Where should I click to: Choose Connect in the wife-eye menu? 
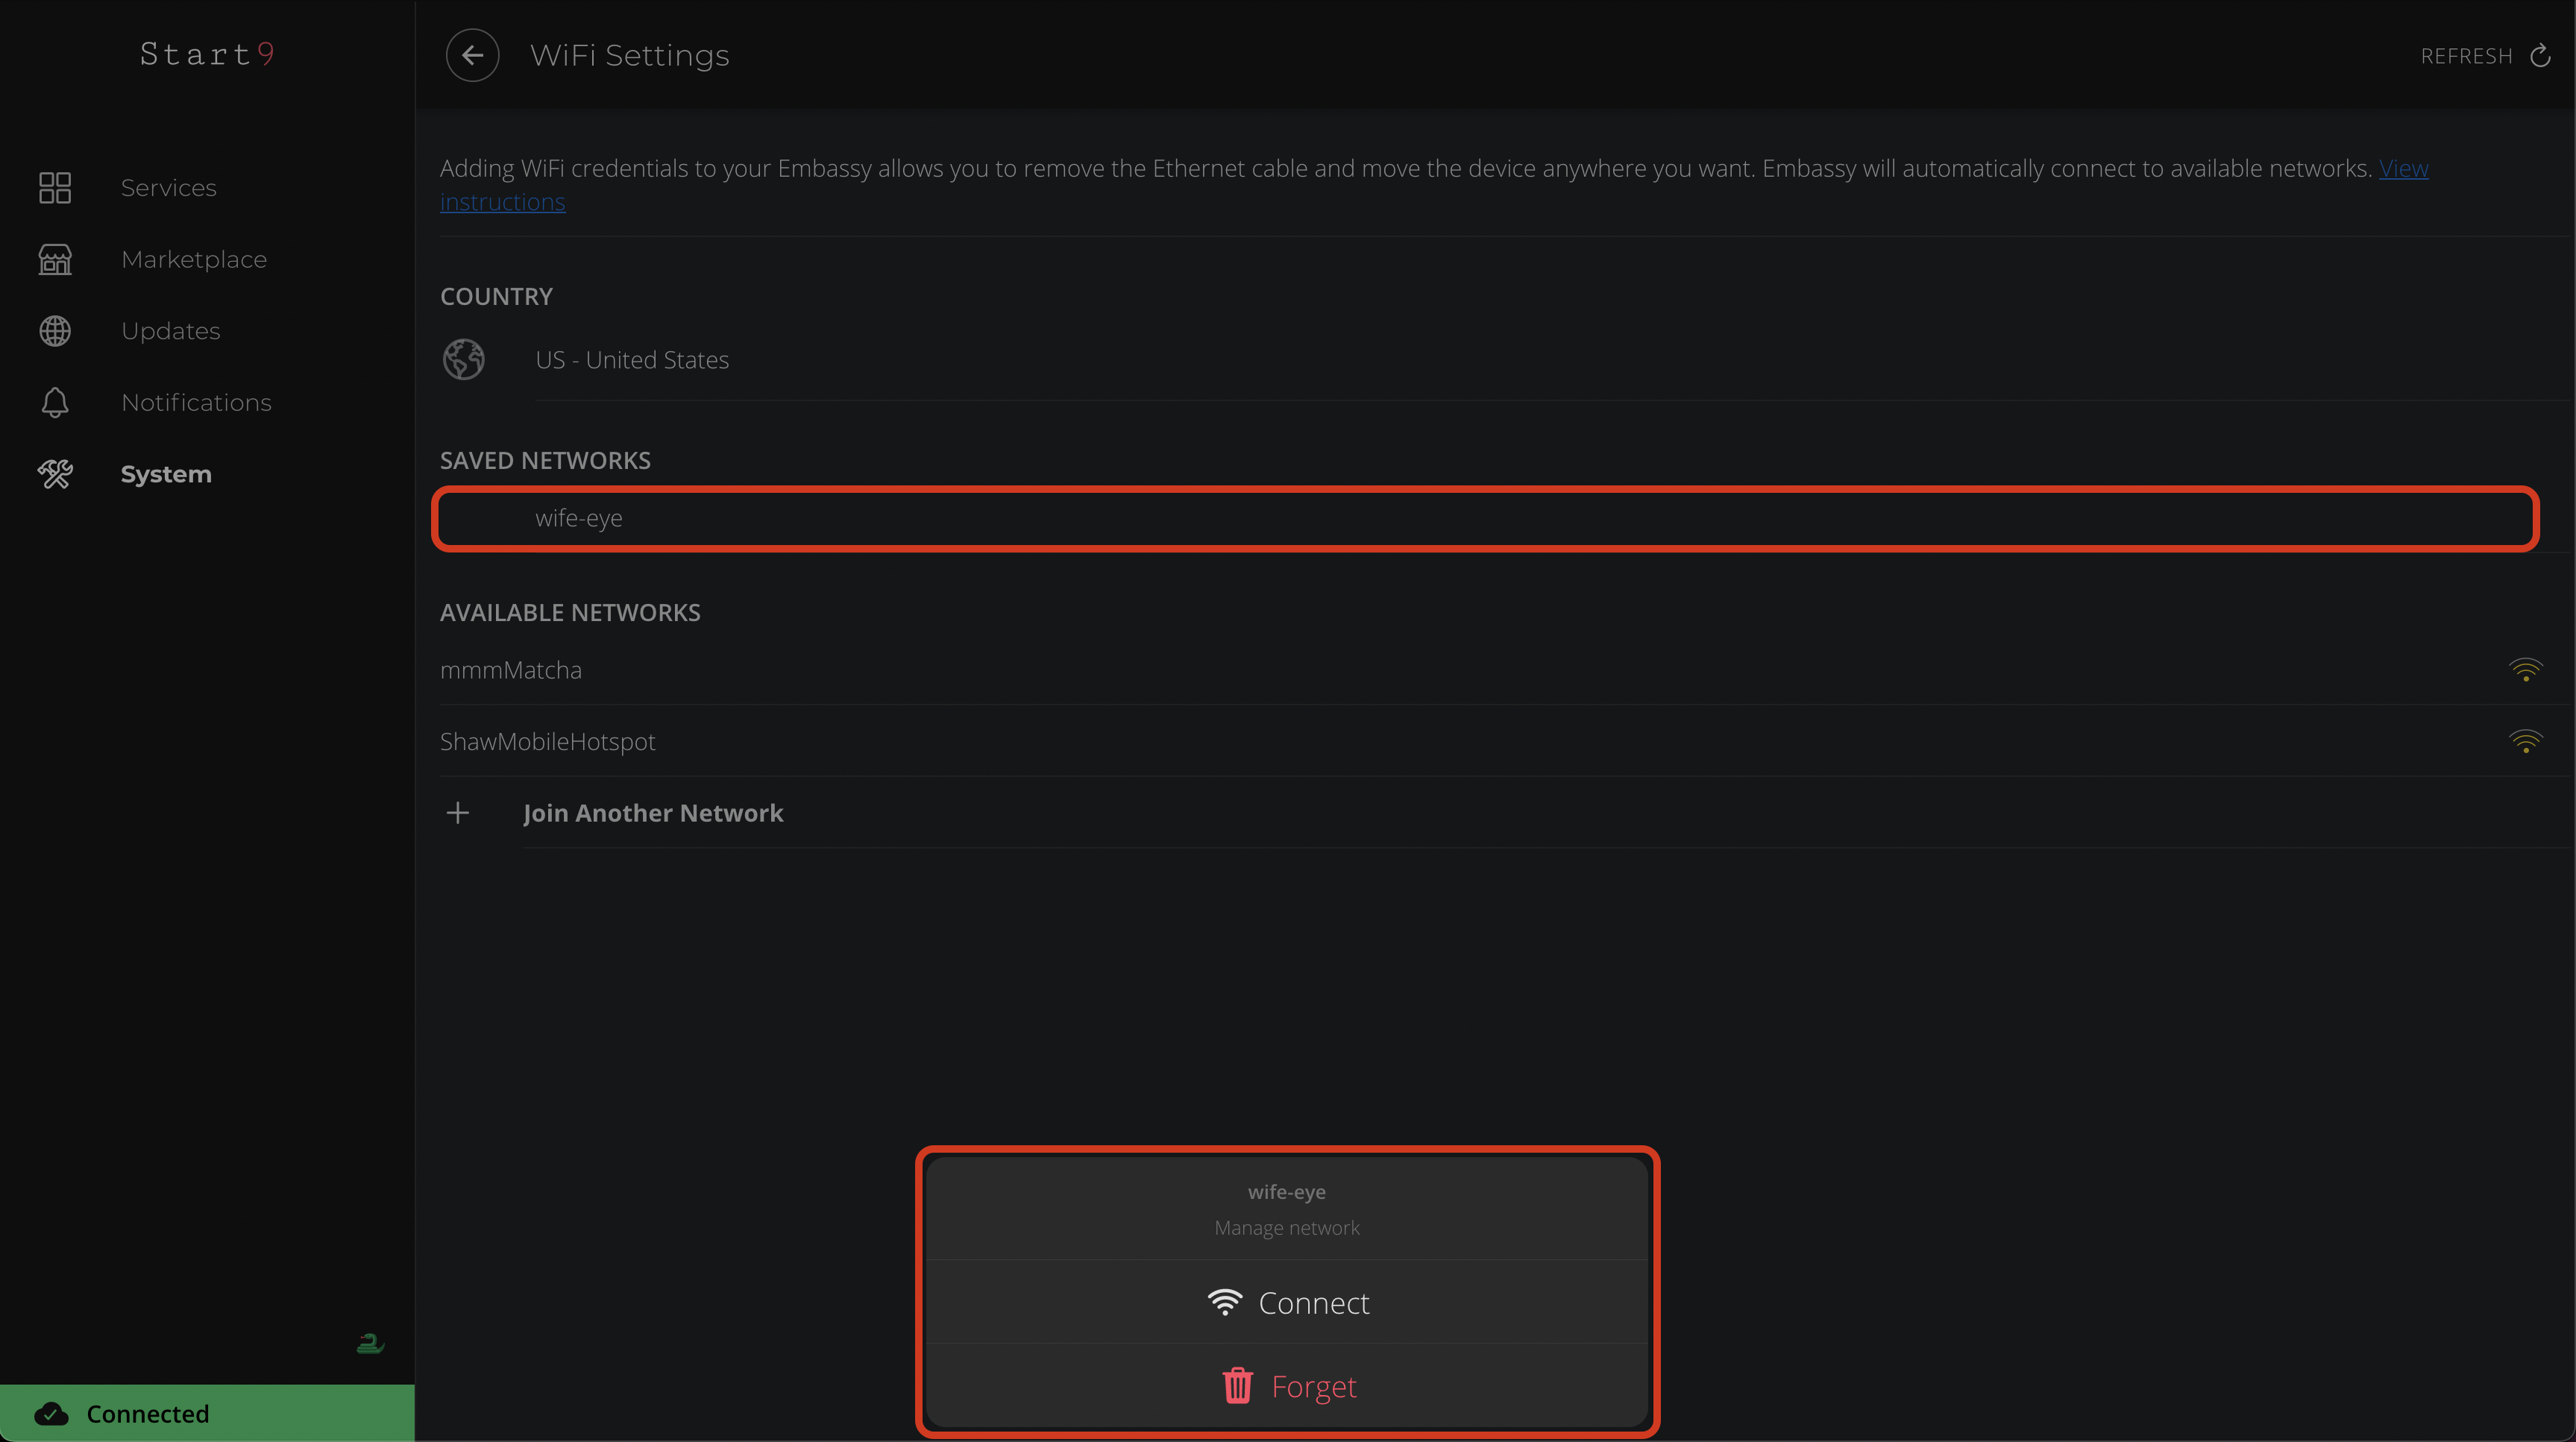click(x=1287, y=1302)
